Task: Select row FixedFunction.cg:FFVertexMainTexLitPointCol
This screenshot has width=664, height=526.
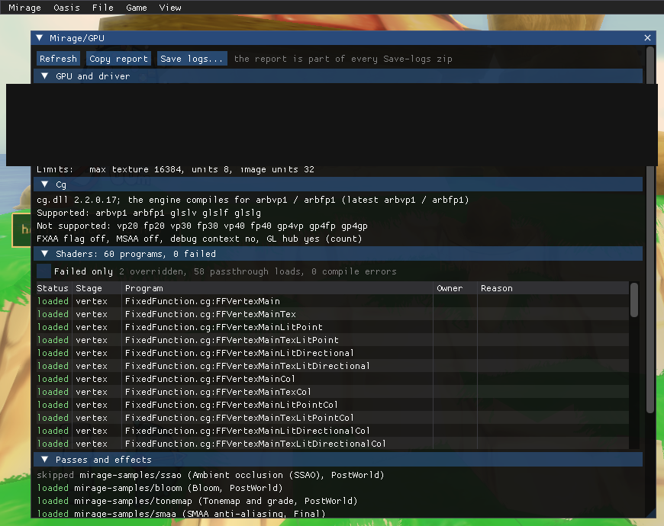Action: point(333,418)
